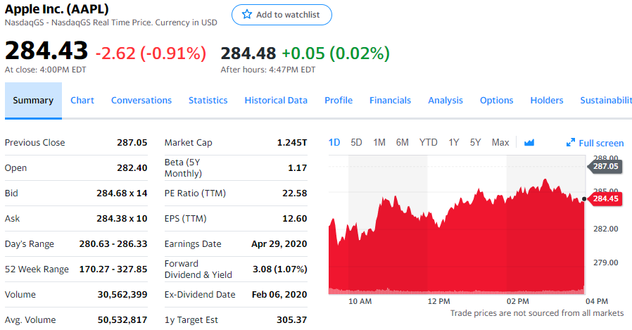
Task: Open the Financials tab
Action: pyautogui.click(x=390, y=100)
